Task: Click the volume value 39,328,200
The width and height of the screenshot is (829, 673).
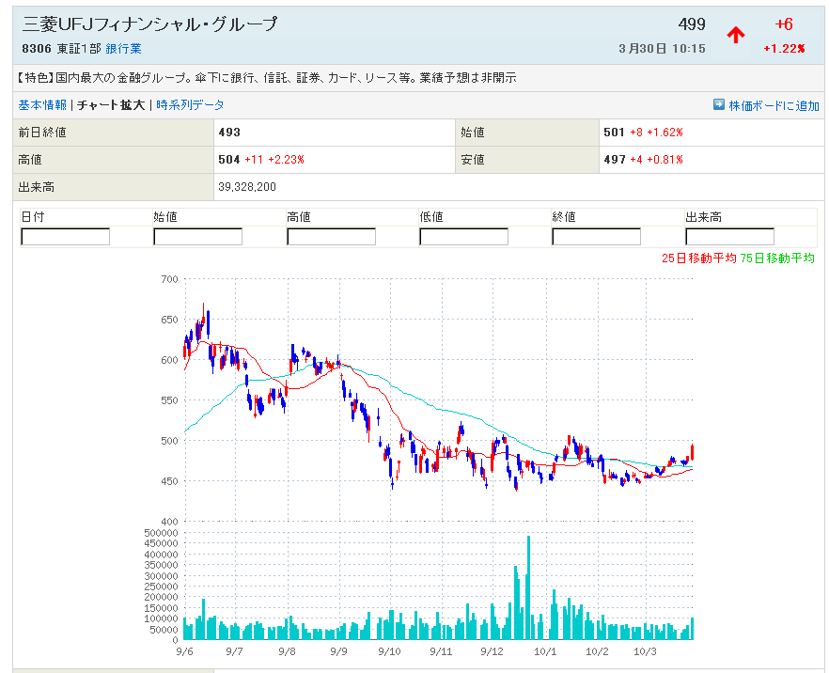Action: pyautogui.click(x=247, y=187)
